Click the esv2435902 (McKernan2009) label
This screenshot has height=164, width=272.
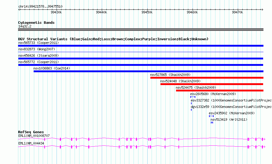coord(232,113)
